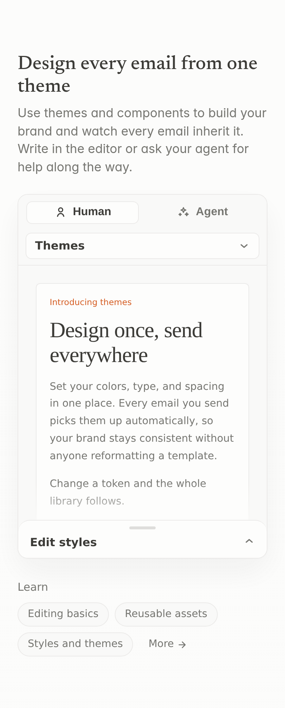
Task: Click the 'Use themes and components' description
Action: coord(142,140)
